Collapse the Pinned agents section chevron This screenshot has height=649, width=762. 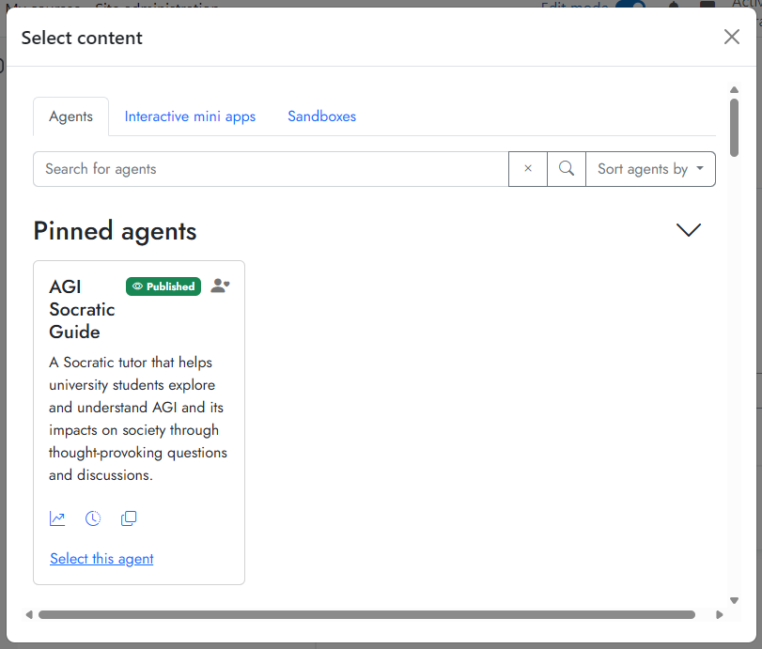point(689,230)
